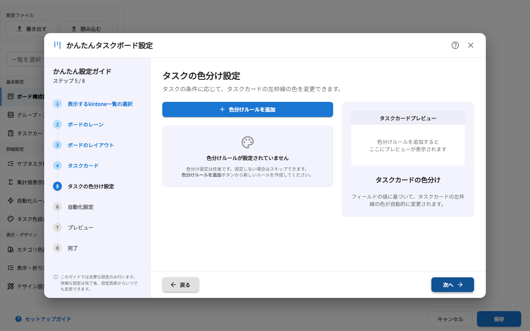Click 色分けルールが設定されていません message
530x331 pixels.
pos(248,158)
